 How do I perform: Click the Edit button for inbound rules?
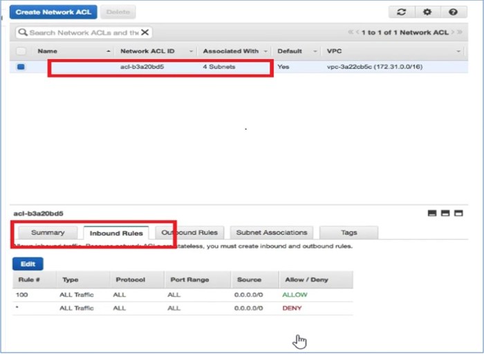tap(28, 264)
